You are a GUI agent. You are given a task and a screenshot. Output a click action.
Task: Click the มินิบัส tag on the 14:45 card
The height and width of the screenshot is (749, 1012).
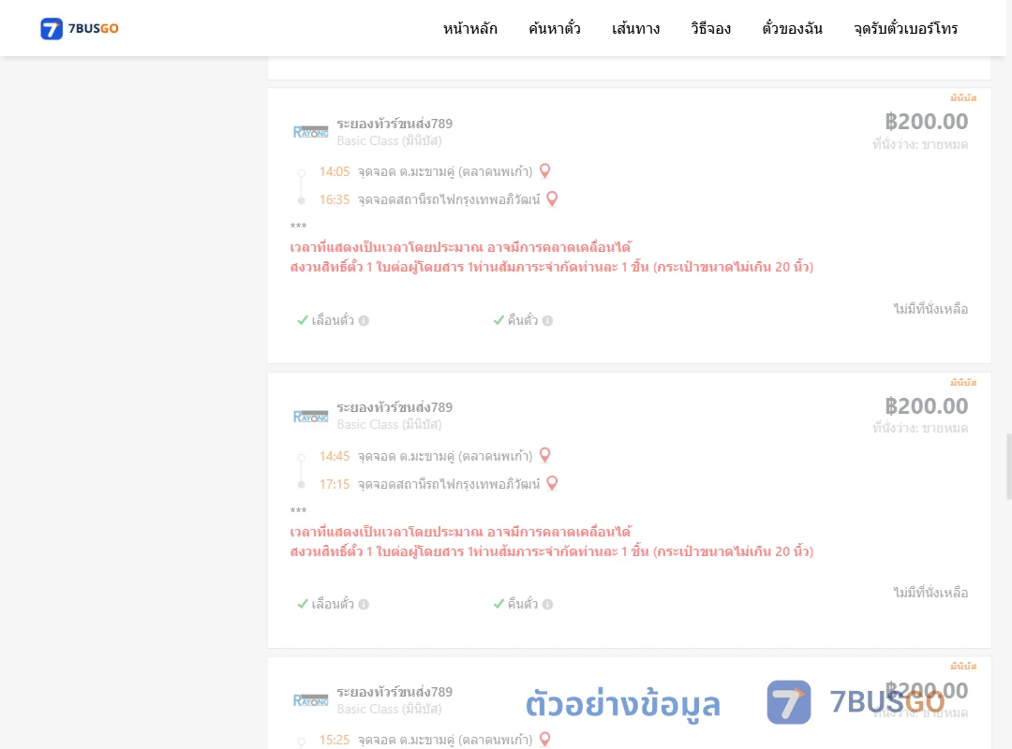(x=963, y=383)
